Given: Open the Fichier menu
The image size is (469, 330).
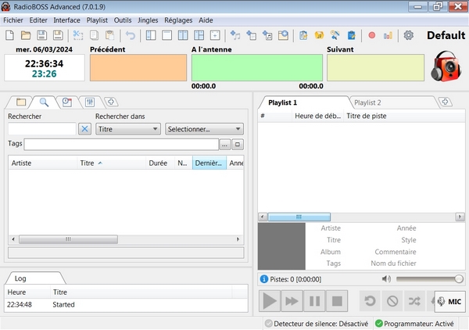Looking at the screenshot, I should click(x=13, y=20).
